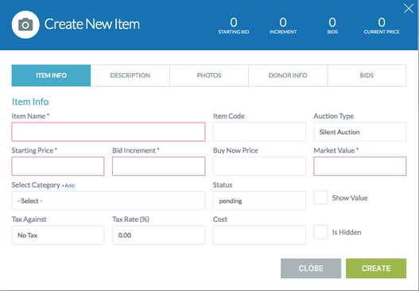Switch to the Description tab
This screenshot has height=291, width=419.
click(x=130, y=76)
